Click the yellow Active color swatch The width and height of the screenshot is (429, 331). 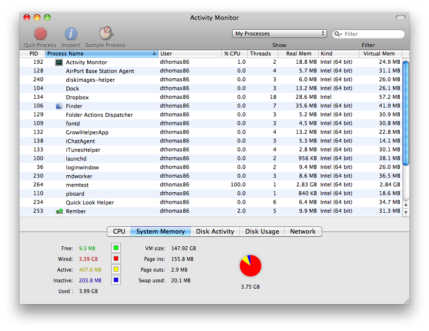(x=116, y=269)
